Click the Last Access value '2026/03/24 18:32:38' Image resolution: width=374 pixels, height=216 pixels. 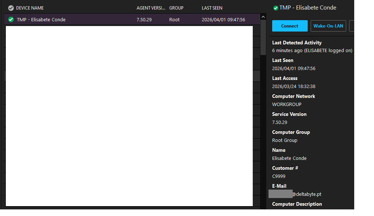coord(294,87)
